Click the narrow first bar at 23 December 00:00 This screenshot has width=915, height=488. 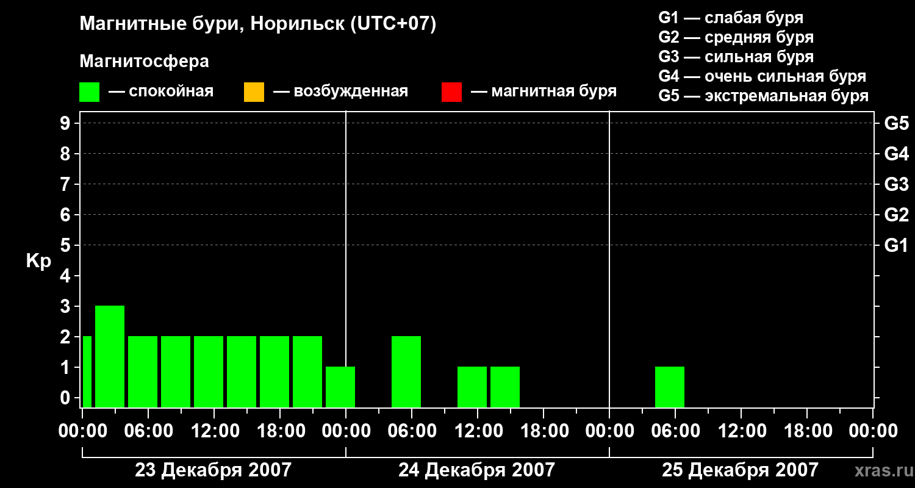pyautogui.click(x=87, y=371)
